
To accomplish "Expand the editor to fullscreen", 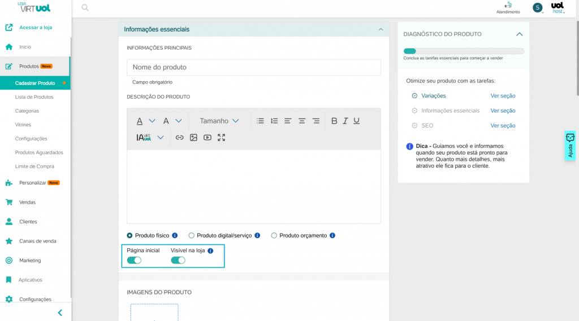I will 221,138.
